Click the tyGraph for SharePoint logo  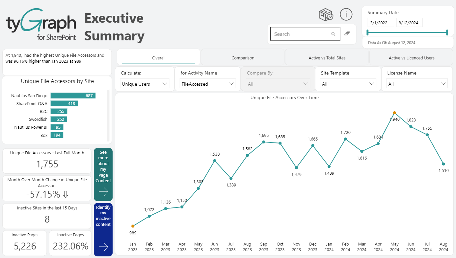click(x=41, y=25)
